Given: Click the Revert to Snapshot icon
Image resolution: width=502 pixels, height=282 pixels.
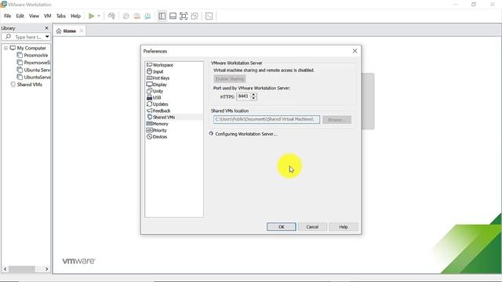Looking at the screenshot, I should click(x=137, y=16).
